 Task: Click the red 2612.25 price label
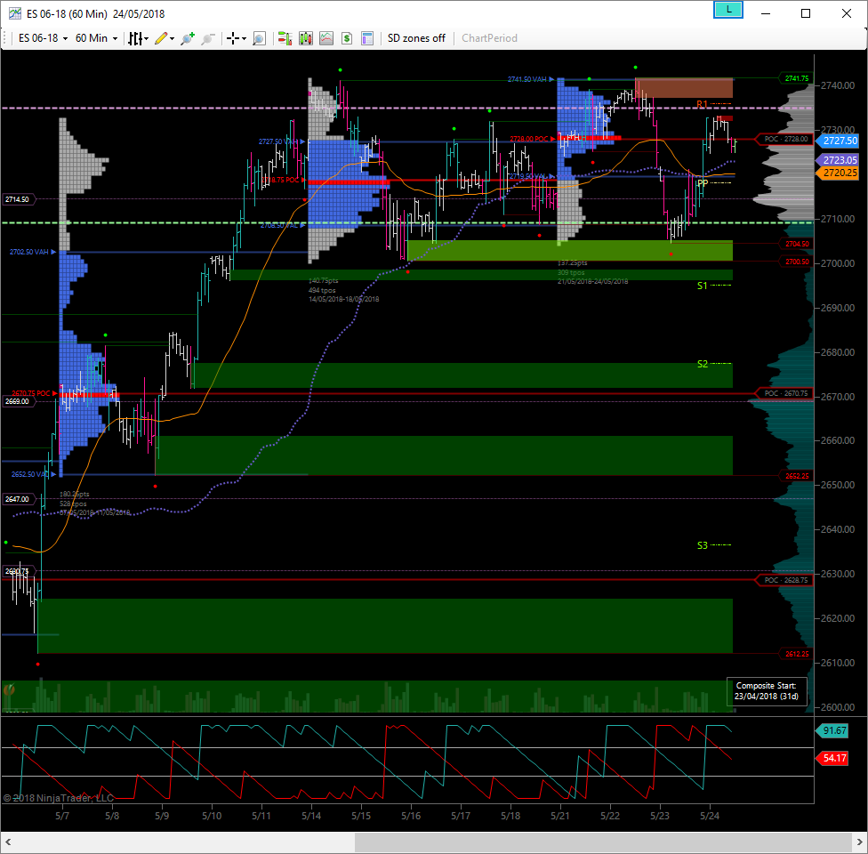coord(796,654)
